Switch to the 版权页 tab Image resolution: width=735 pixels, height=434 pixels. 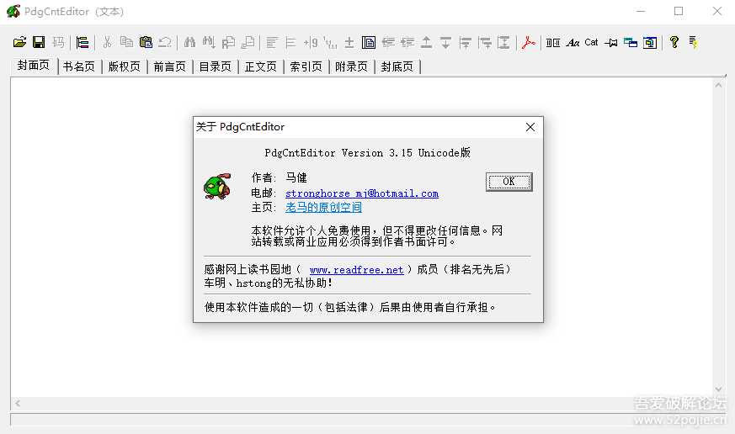[x=125, y=67]
